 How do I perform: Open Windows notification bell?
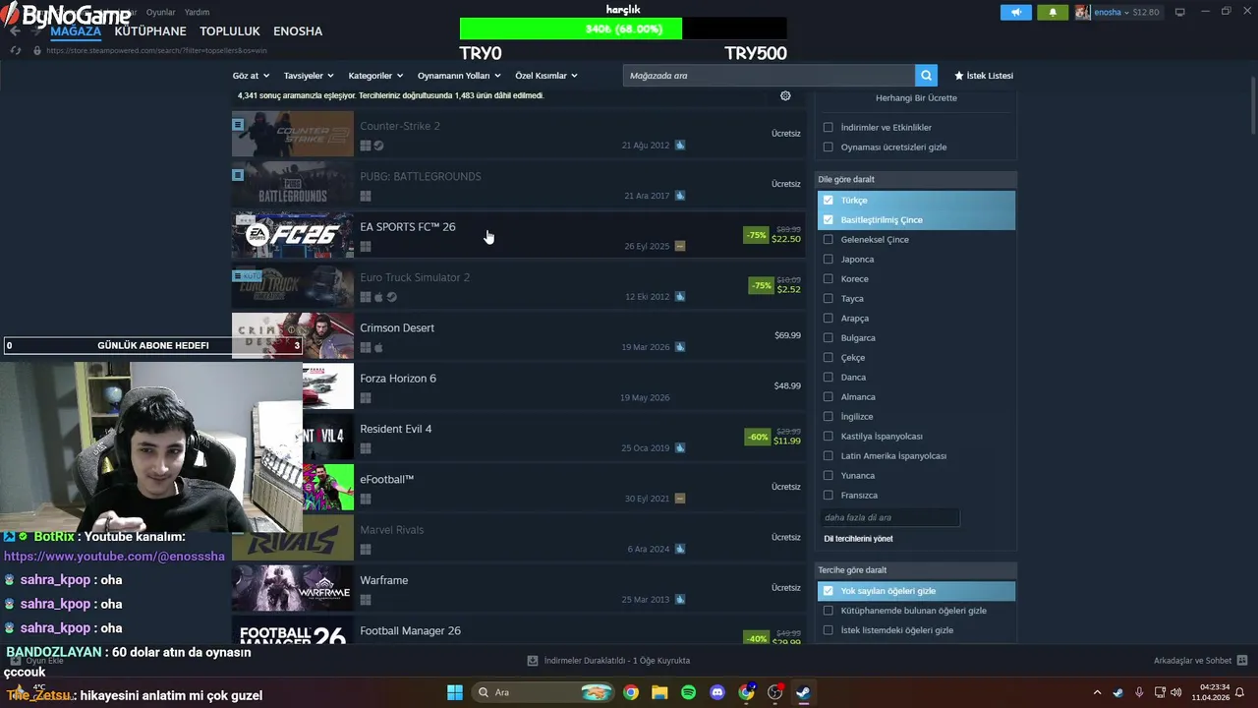click(x=1240, y=692)
